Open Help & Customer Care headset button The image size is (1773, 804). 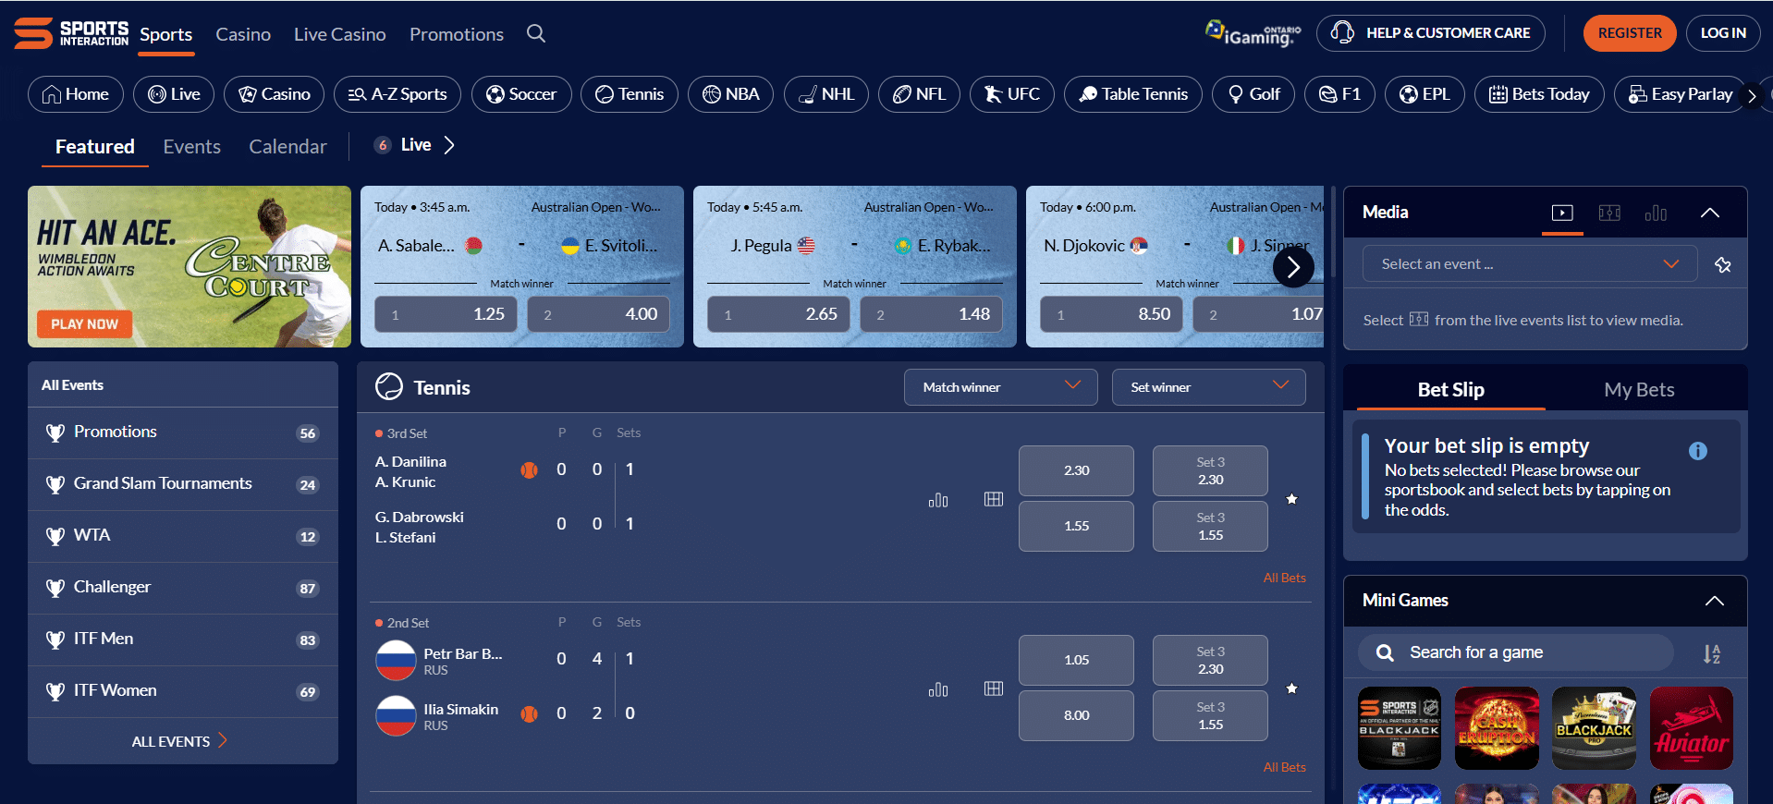[x=1430, y=33]
